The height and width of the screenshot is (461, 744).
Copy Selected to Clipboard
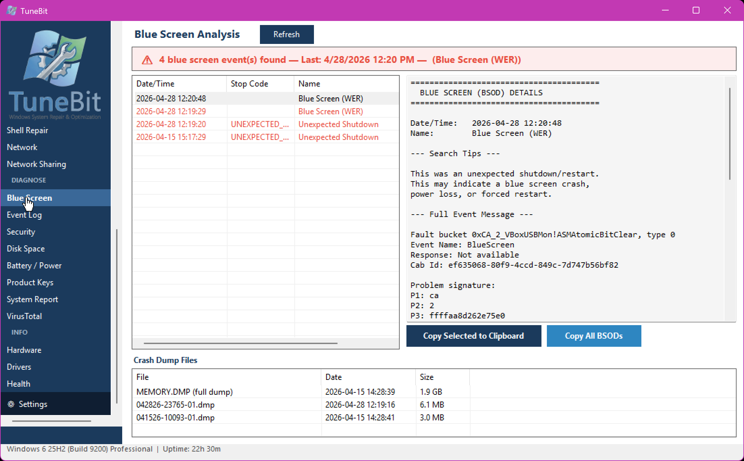coord(474,336)
